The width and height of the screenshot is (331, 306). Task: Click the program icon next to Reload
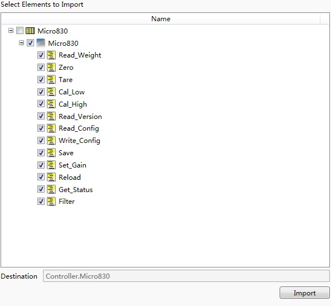click(x=51, y=177)
